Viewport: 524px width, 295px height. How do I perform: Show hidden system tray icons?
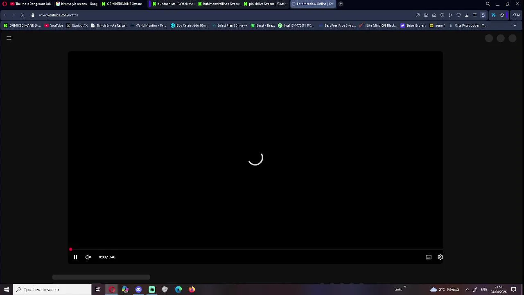tap(467, 290)
